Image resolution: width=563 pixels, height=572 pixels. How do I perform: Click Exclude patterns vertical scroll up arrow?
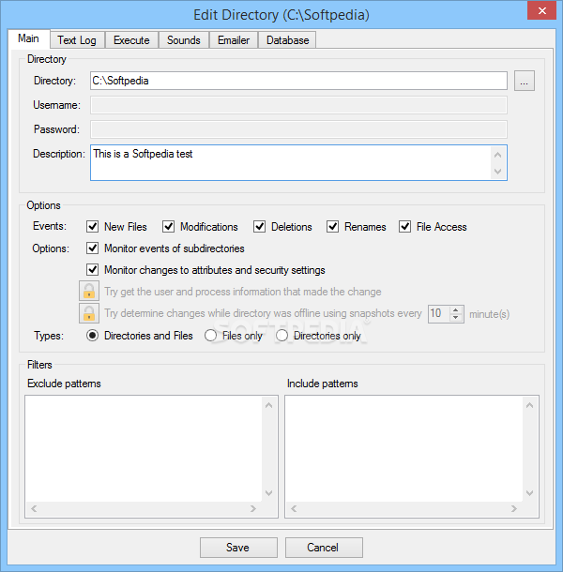click(268, 405)
